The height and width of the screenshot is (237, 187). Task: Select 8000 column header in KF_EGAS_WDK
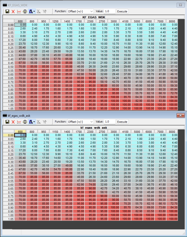click(172, 21)
